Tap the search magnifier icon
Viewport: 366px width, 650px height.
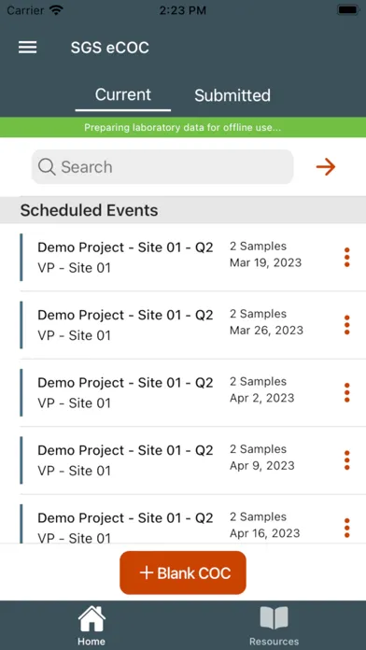[47, 167]
